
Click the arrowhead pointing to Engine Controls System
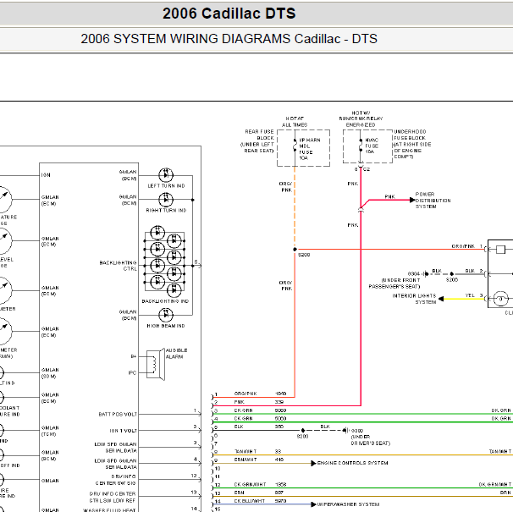point(313,463)
